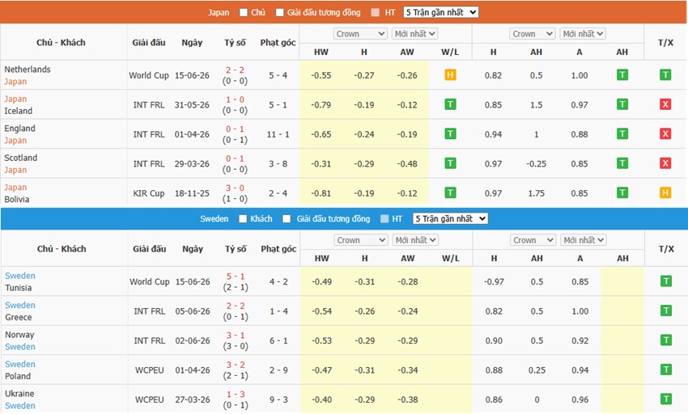
Task: Click green T W/L badge in Japan-Iceland row
Action: coord(450,104)
